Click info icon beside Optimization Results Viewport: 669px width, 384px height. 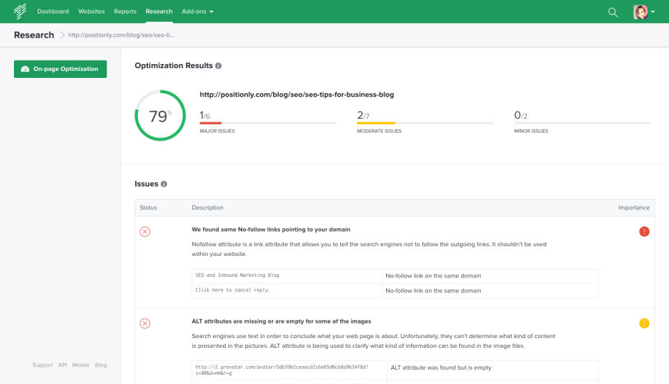pos(219,66)
